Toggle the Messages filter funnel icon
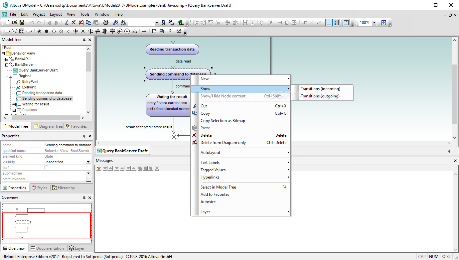This screenshot has height=260, width=459. click(x=99, y=168)
